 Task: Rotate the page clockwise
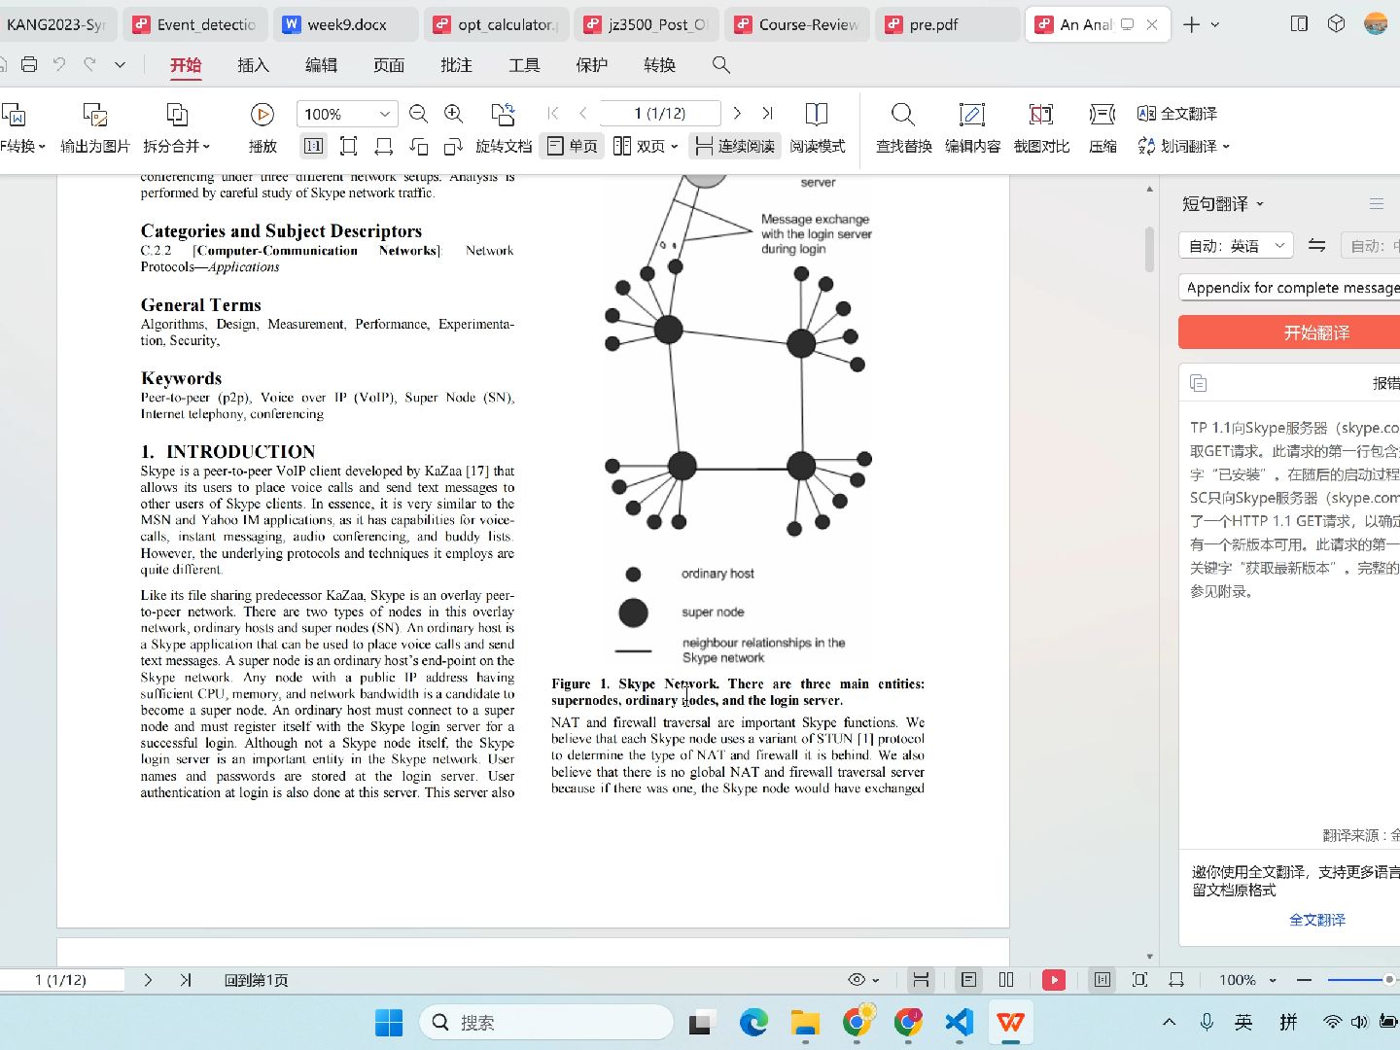coord(453,146)
